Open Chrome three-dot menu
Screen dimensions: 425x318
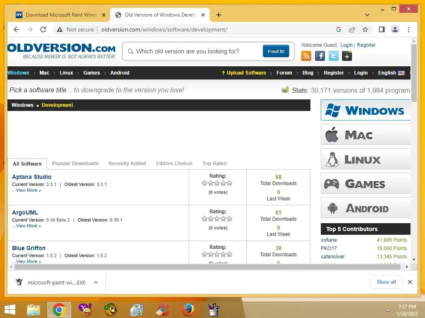tap(408, 29)
